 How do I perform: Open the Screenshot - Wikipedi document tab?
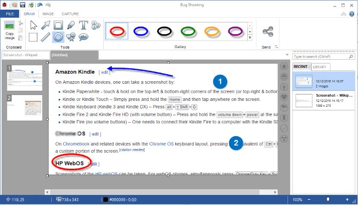[x=26, y=55]
